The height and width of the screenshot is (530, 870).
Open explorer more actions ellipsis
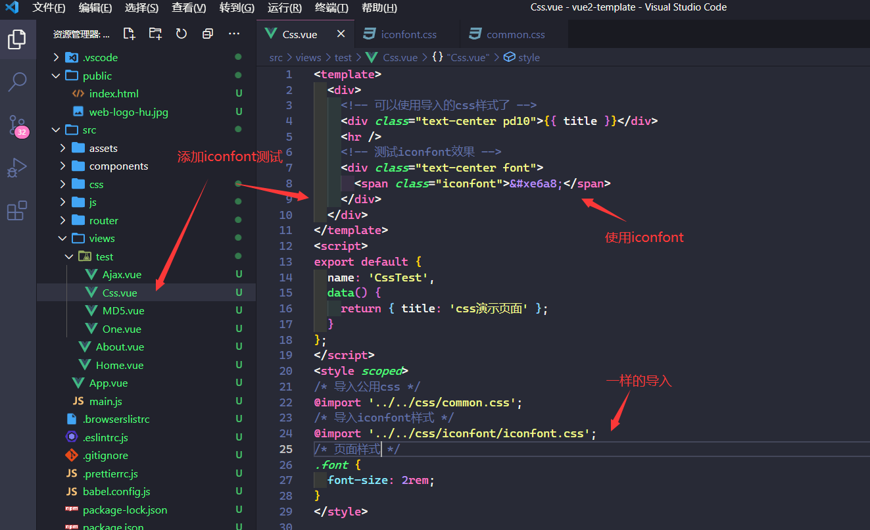[x=234, y=34]
